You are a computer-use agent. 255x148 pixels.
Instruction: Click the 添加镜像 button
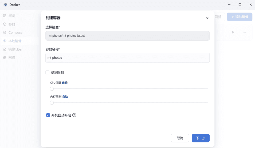point(240,17)
